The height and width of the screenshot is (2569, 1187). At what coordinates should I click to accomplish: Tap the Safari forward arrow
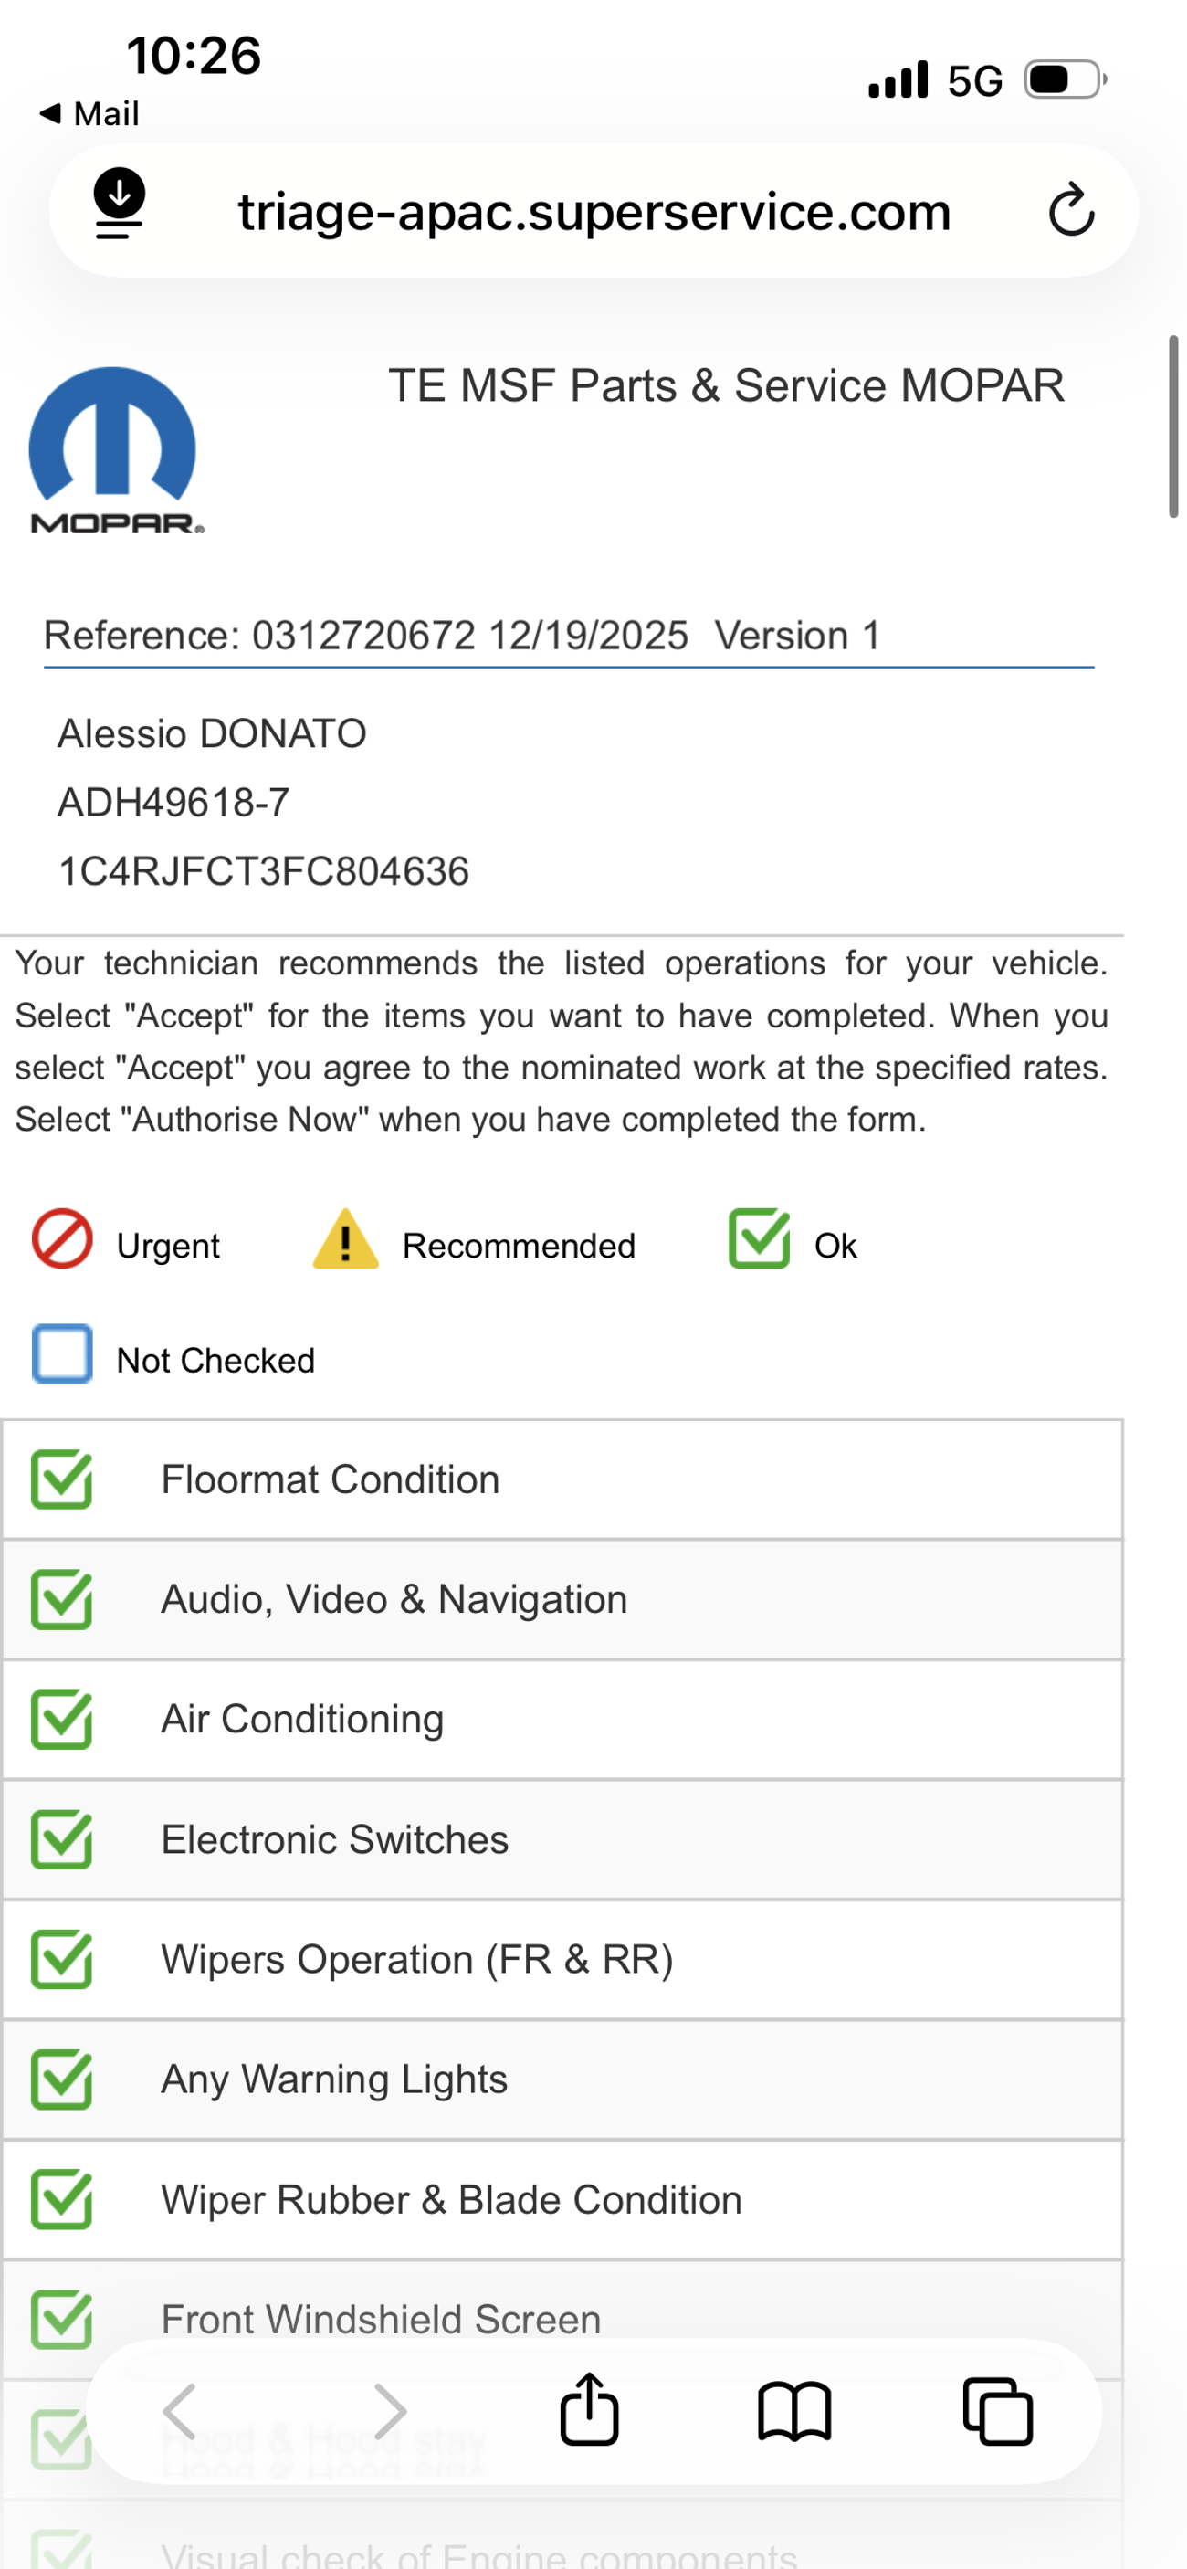pos(388,2411)
